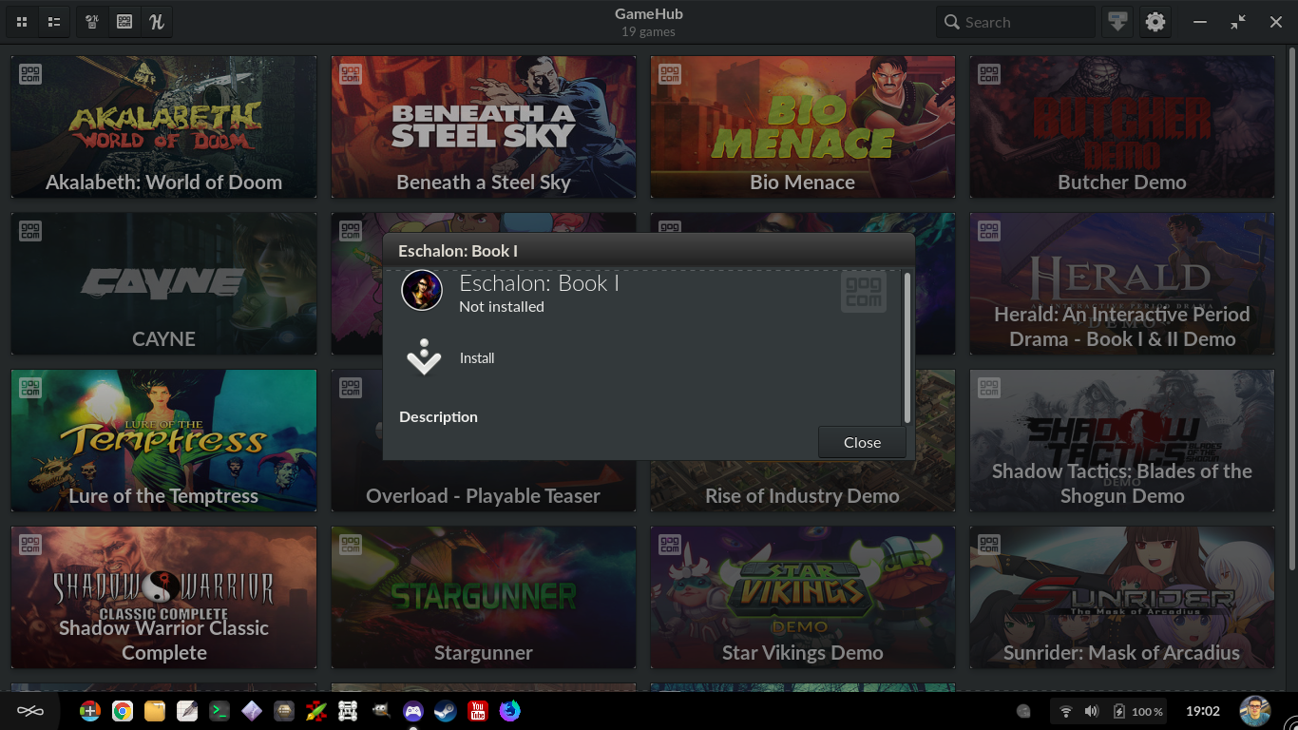Image resolution: width=1298 pixels, height=730 pixels.
Task: Open the text editor in taskbar
Action: click(x=187, y=711)
